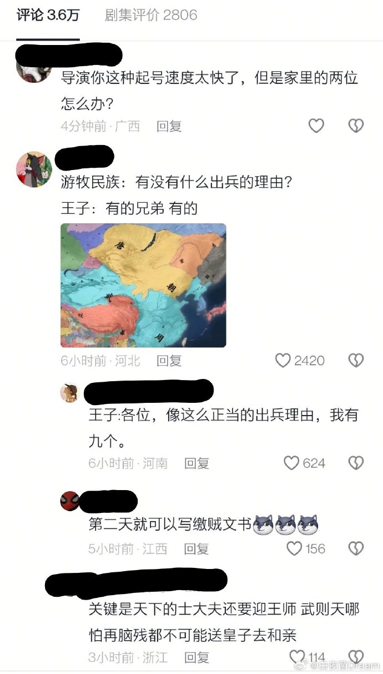Open the Spider-Man avatar profile
The height and width of the screenshot is (674, 383).
(69, 501)
